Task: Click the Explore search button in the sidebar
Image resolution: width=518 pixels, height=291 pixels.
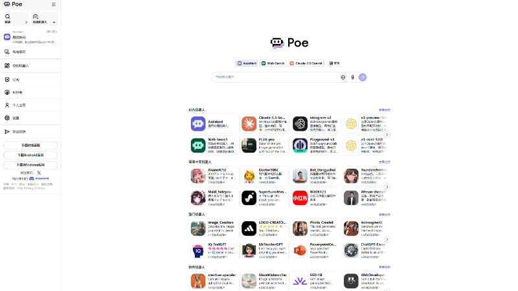Action: [16, 19]
